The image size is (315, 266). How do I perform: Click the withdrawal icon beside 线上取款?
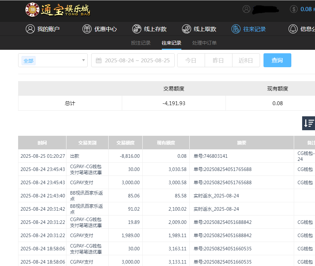186,29
